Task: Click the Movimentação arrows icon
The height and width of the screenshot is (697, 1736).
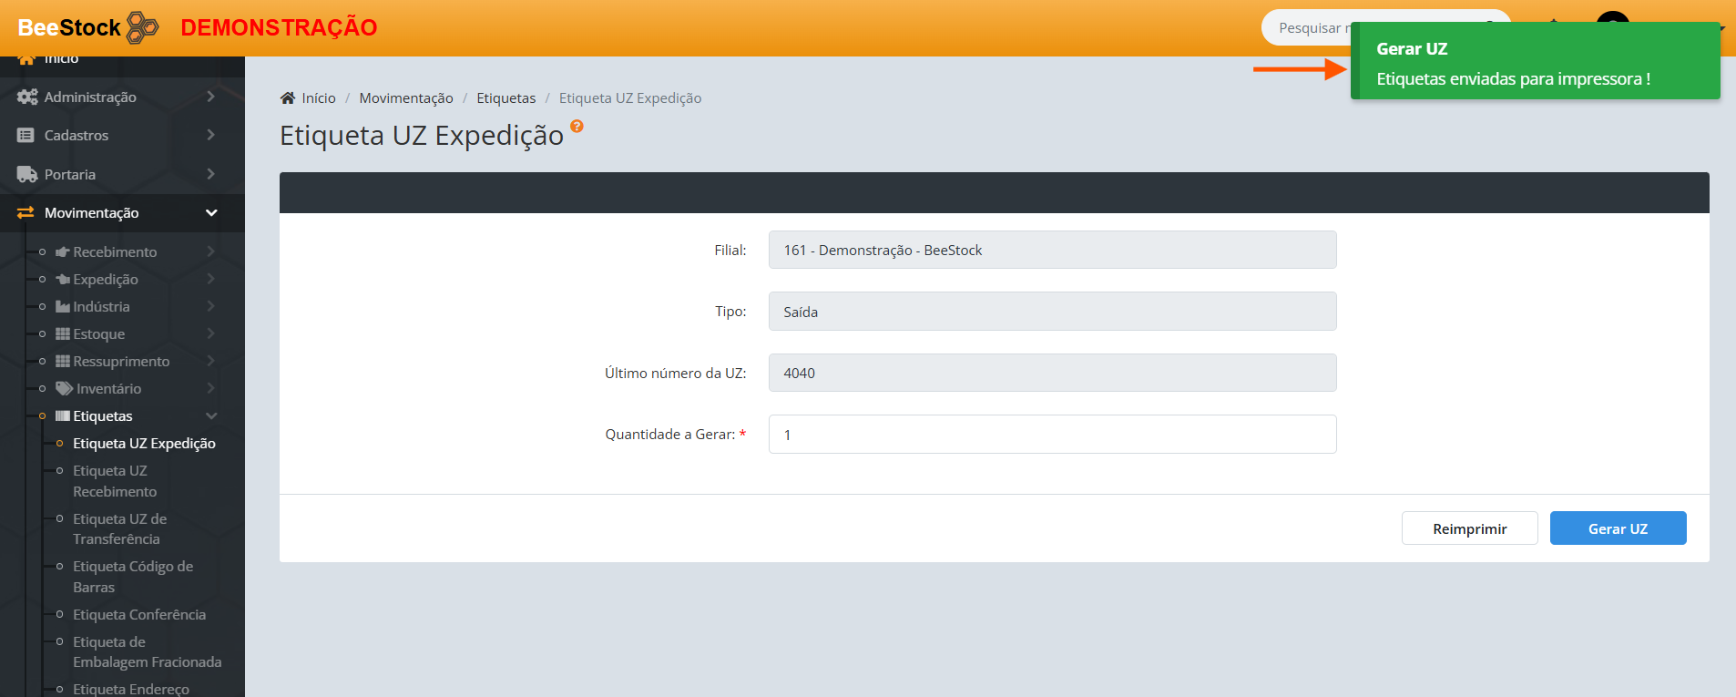Action: [x=26, y=212]
